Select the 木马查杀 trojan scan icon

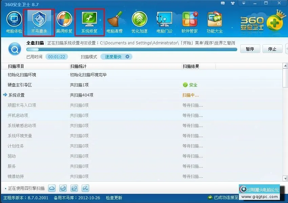(39, 22)
